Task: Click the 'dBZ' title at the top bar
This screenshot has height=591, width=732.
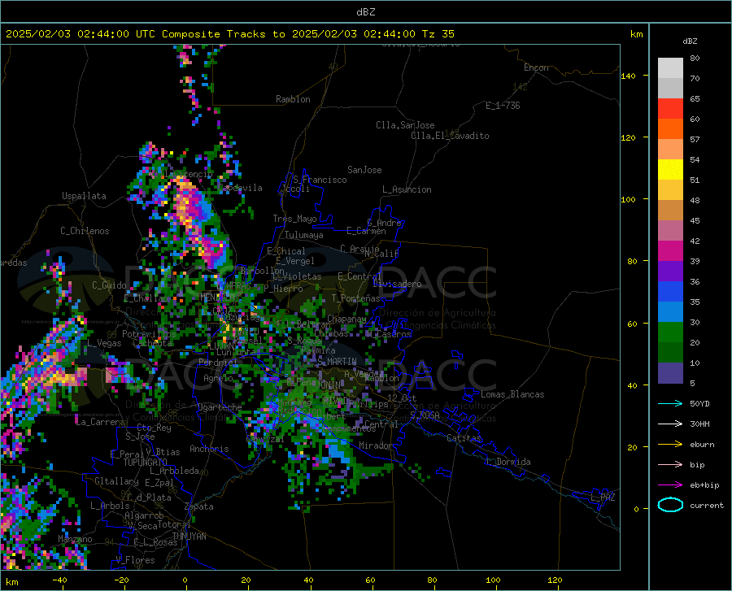Action: point(365,12)
